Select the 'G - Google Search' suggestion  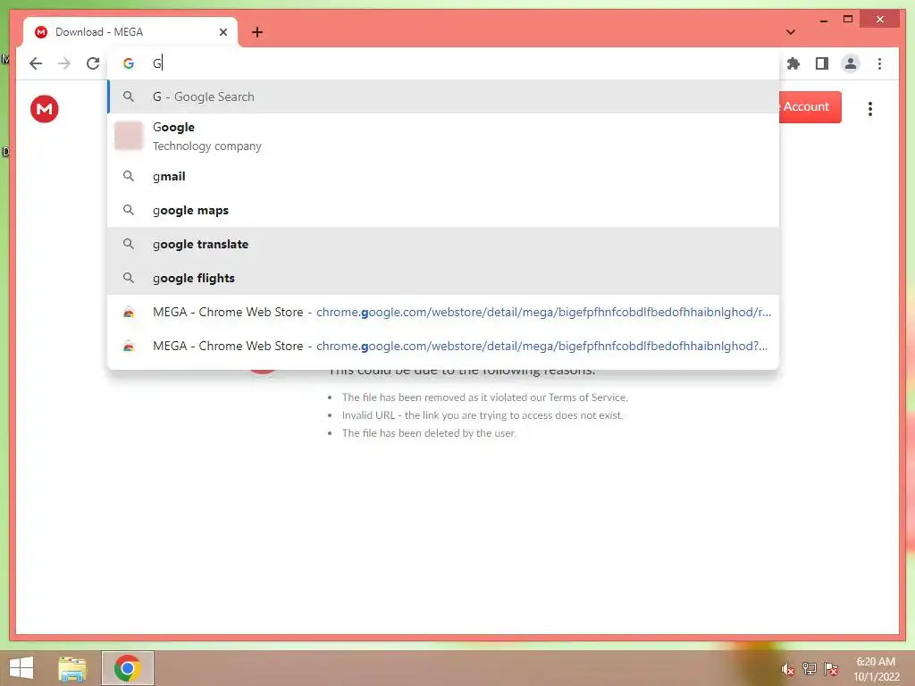click(x=443, y=96)
